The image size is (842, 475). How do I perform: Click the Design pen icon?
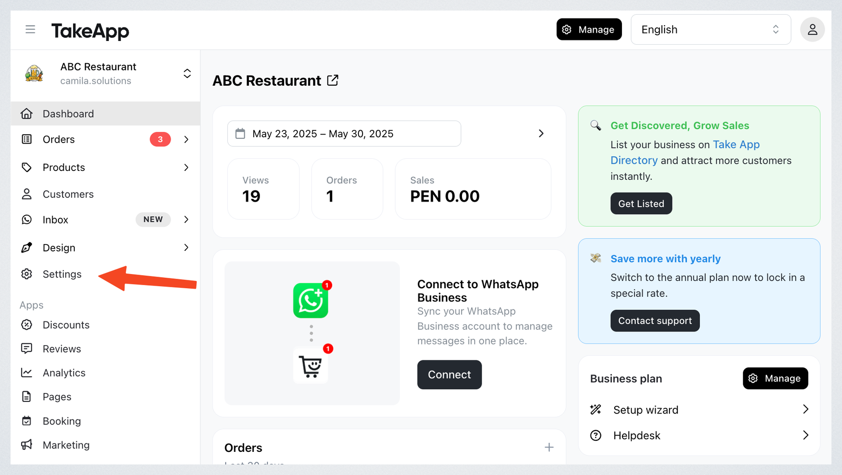tap(27, 248)
